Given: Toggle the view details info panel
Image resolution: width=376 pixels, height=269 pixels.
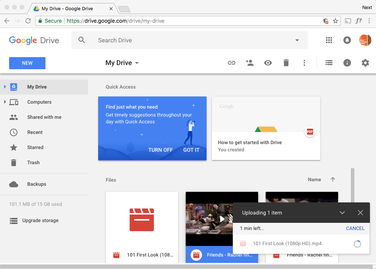Looking at the screenshot, I should (347, 63).
